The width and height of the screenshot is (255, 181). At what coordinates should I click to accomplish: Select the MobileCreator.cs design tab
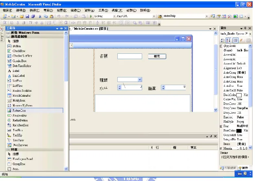pyautogui.click(x=91, y=29)
